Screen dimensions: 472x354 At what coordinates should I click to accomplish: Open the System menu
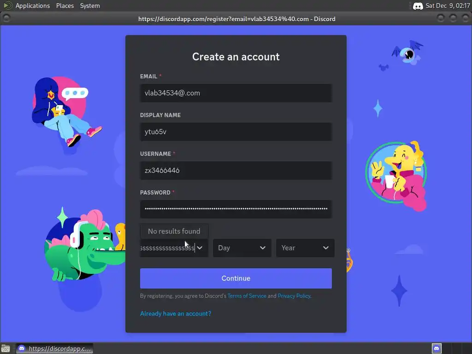pyautogui.click(x=90, y=6)
